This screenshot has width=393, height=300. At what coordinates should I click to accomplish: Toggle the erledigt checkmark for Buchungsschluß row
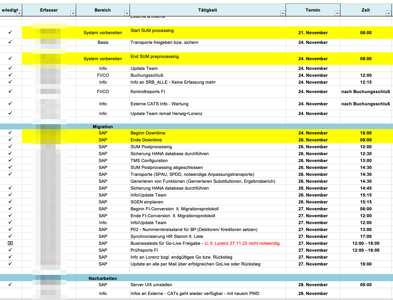tap(10, 75)
